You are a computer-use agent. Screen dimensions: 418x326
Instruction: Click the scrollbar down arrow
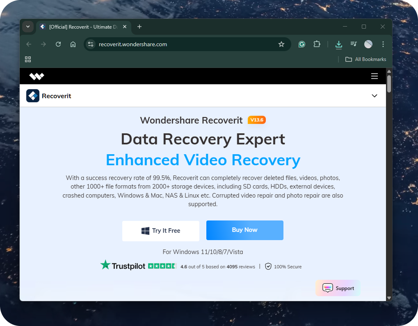click(389, 298)
